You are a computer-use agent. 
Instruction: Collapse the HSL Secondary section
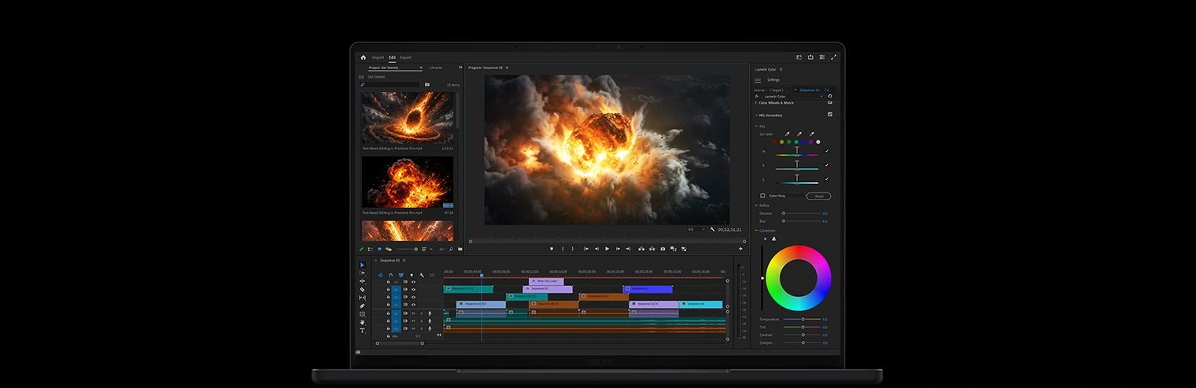(x=756, y=115)
